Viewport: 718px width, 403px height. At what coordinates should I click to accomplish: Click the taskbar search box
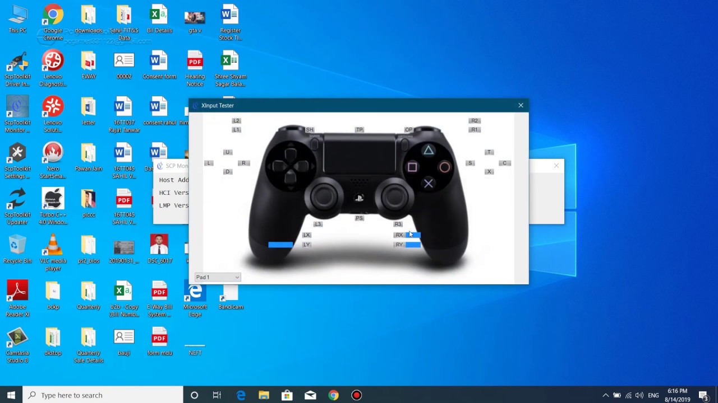(x=103, y=395)
